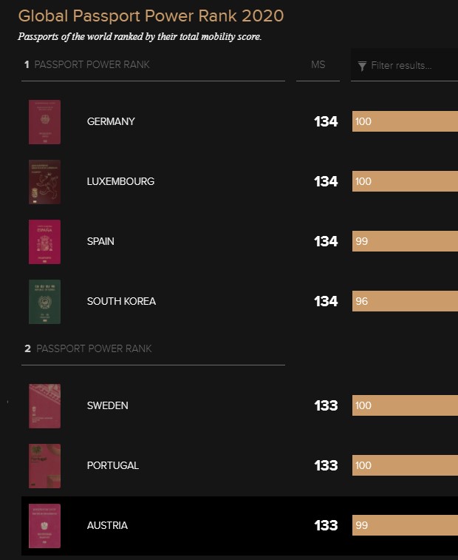Select the SOUTH KOREA country name
The image size is (458, 560).
(x=121, y=301)
